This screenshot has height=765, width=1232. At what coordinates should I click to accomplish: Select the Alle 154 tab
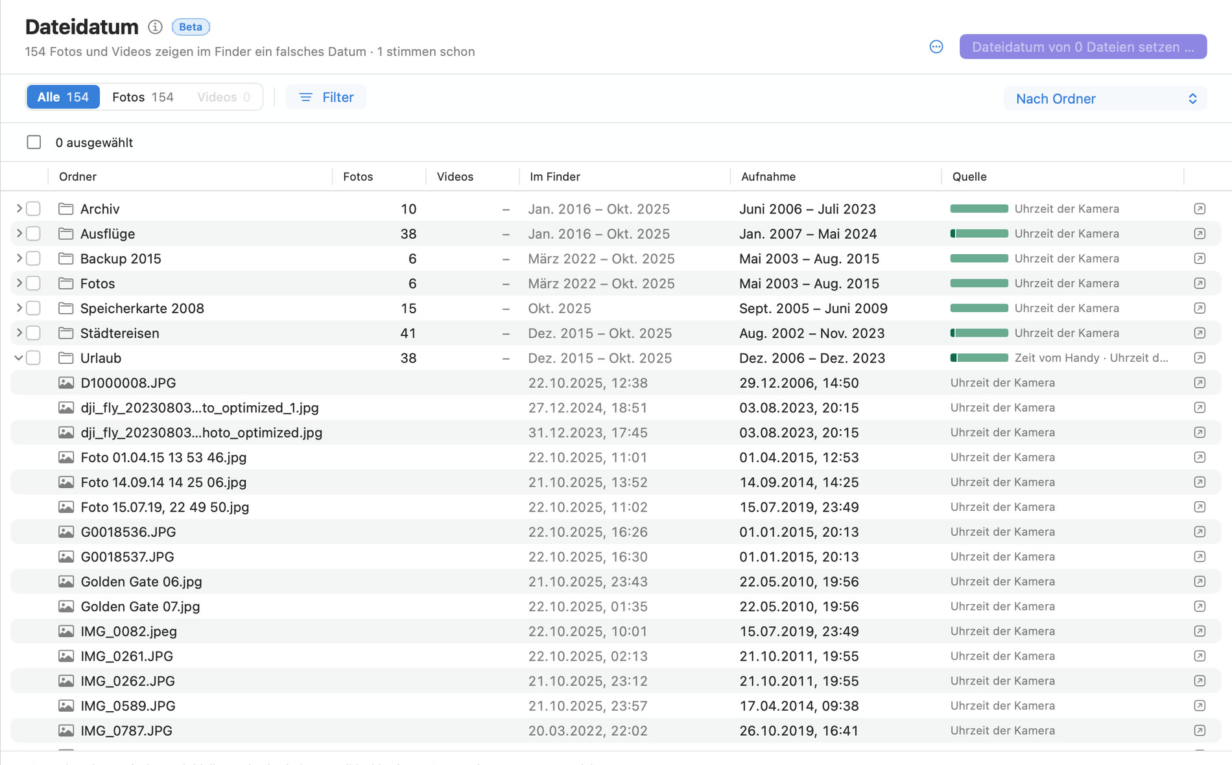click(63, 97)
